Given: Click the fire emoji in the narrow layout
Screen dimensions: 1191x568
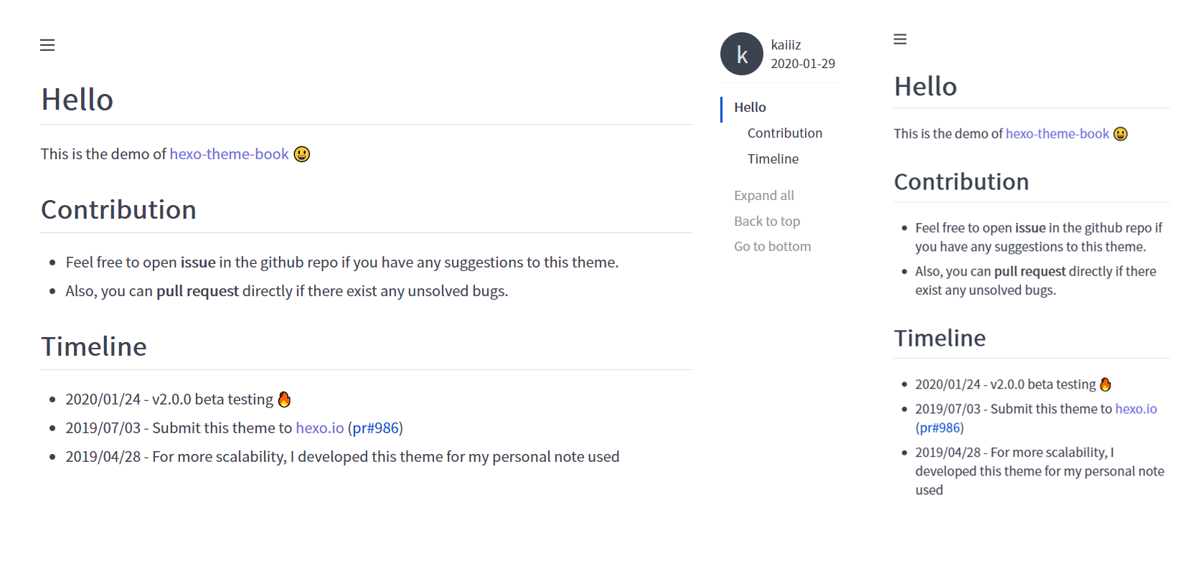Looking at the screenshot, I should pos(1105,384).
